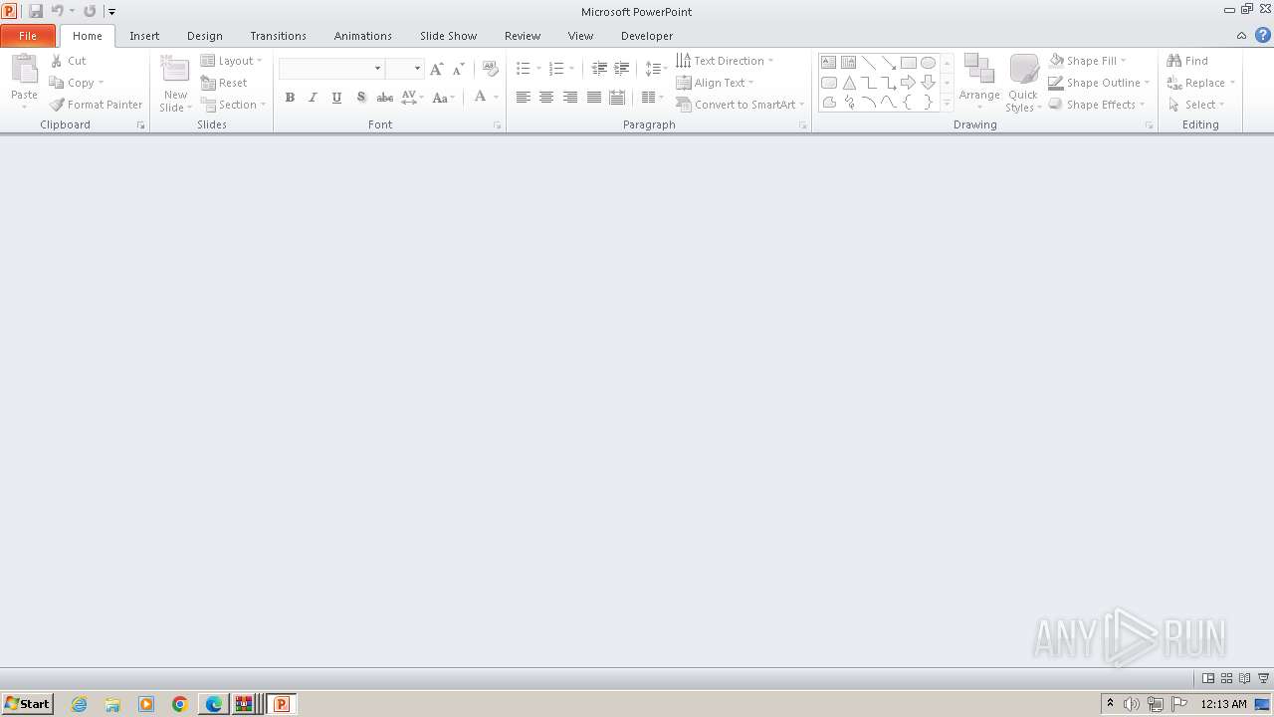Screen dimensions: 1274x717
Task: Click the Find button
Action: pyautogui.click(x=1187, y=61)
